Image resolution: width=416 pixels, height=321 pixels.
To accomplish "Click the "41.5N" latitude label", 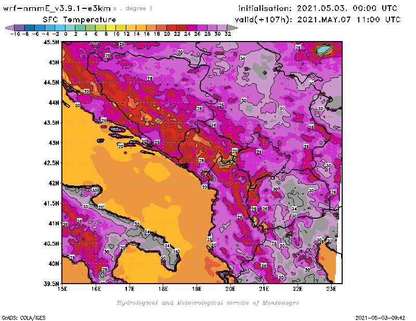I will pyautogui.click(x=51, y=203).
